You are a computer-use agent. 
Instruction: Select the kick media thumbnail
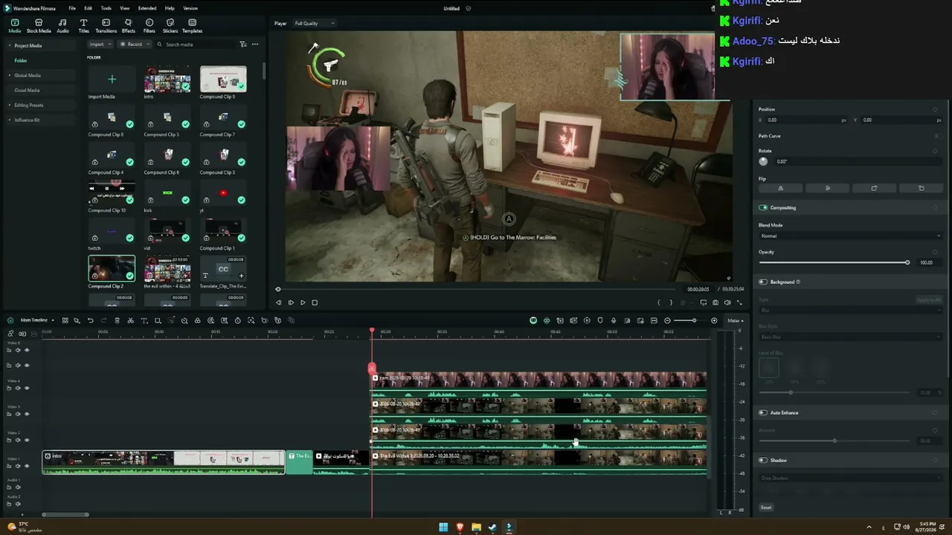click(167, 192)
